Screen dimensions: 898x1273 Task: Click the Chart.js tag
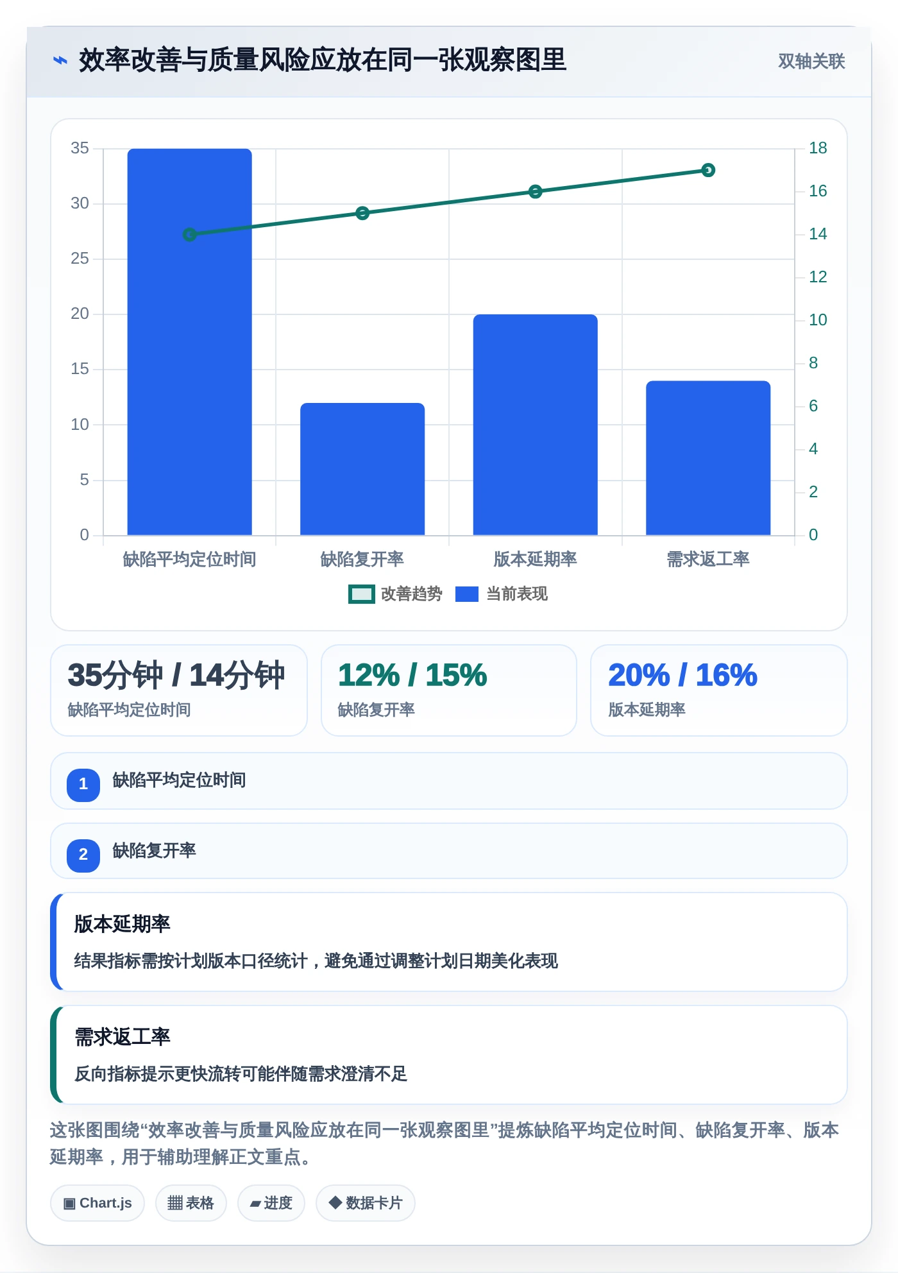pyautogui.click(x=97, y=1203)
